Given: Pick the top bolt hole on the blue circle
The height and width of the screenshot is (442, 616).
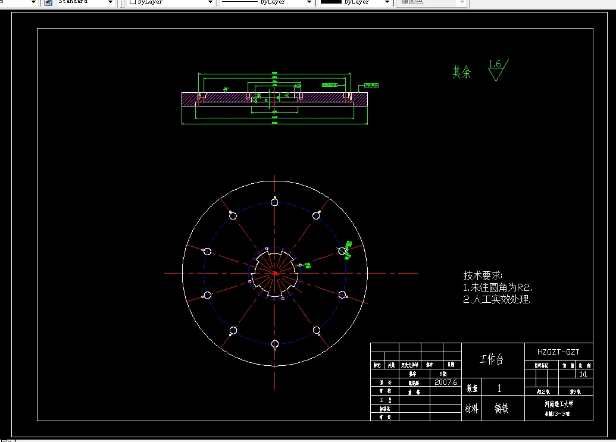Looking at the screenshot, I should pyautogui.click(x=274, y=202).
